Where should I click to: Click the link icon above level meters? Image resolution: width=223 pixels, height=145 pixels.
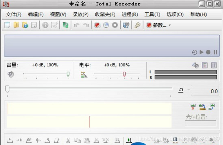pos(196,65)
